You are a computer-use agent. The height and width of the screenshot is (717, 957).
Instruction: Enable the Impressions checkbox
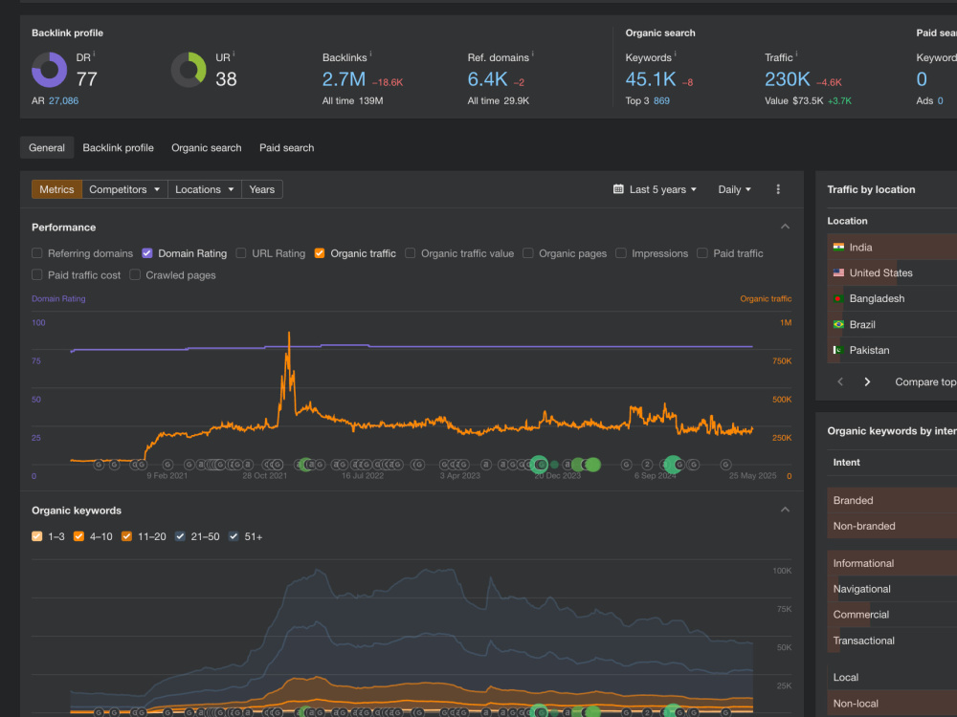pyautogui.click(x=621, y=253)
